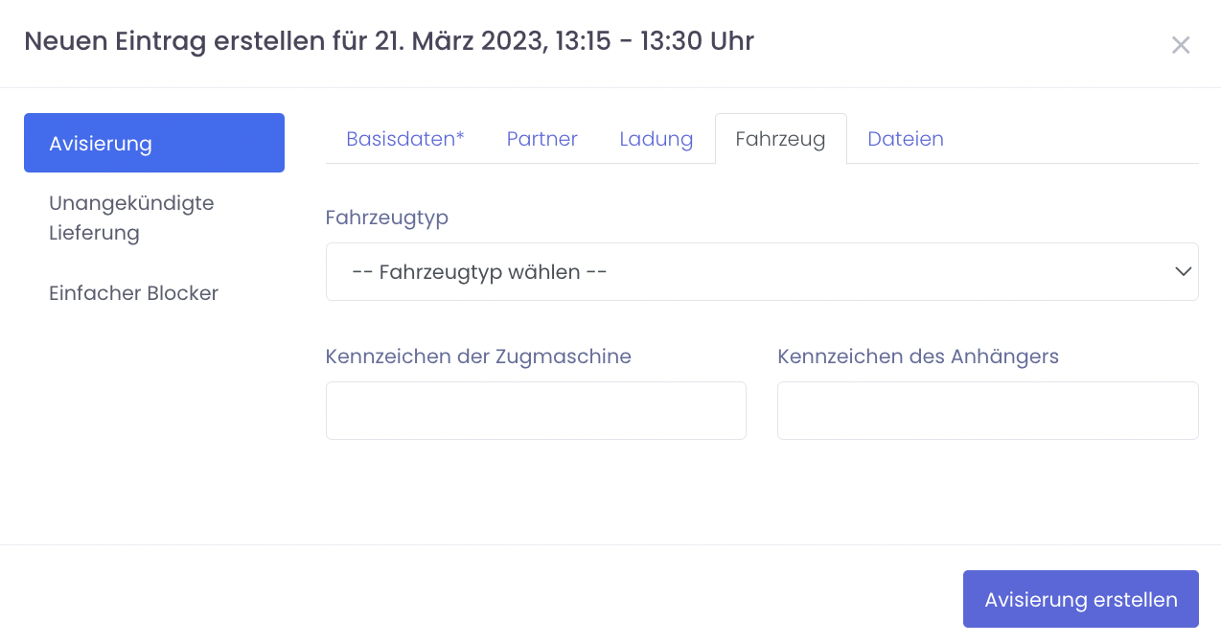
Task: Click into the Kennzeichen des Anhängers field
Action: click(987, 411)
